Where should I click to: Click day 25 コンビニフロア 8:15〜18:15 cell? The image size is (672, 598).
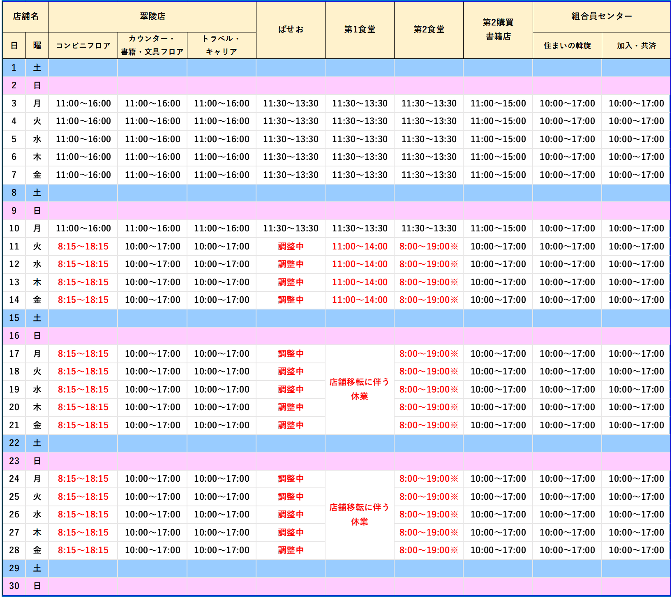tap(83, 497)
